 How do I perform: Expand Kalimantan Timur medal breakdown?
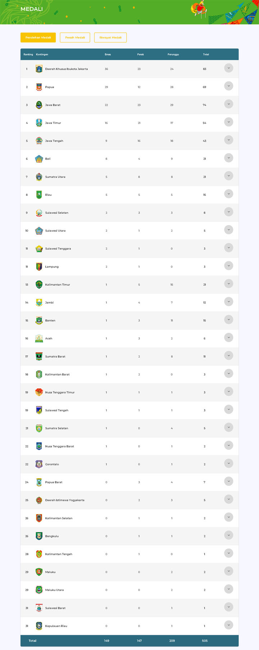228,284
